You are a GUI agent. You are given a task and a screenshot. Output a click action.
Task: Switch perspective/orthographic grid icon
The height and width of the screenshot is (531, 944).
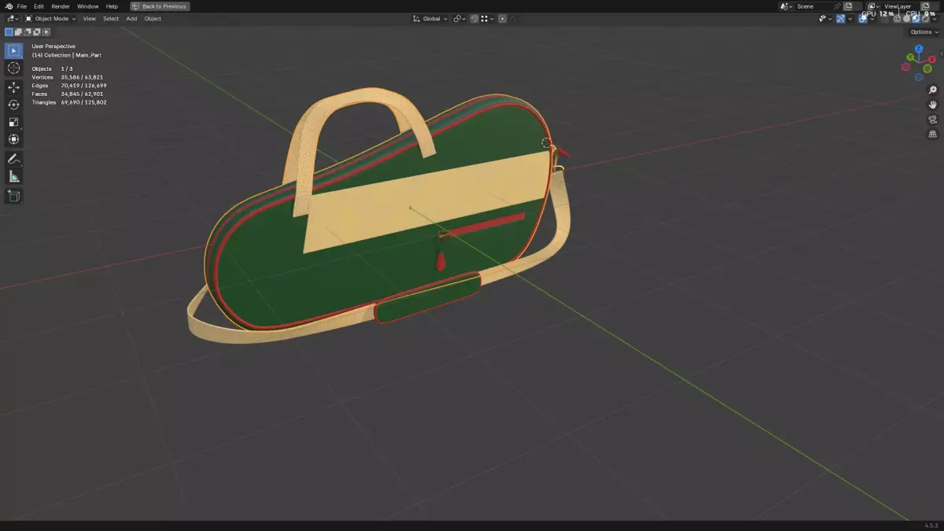point(933,135)
